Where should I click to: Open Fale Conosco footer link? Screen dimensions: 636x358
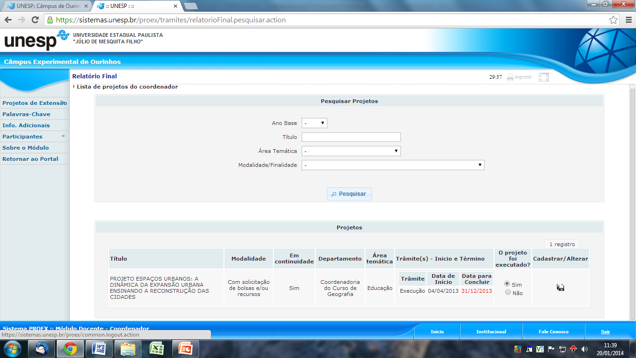tap(554, 332)
